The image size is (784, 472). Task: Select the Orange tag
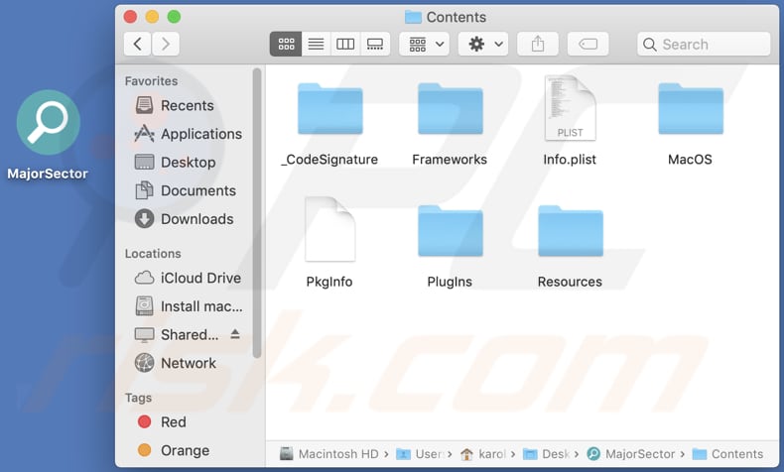coord(174,450)
